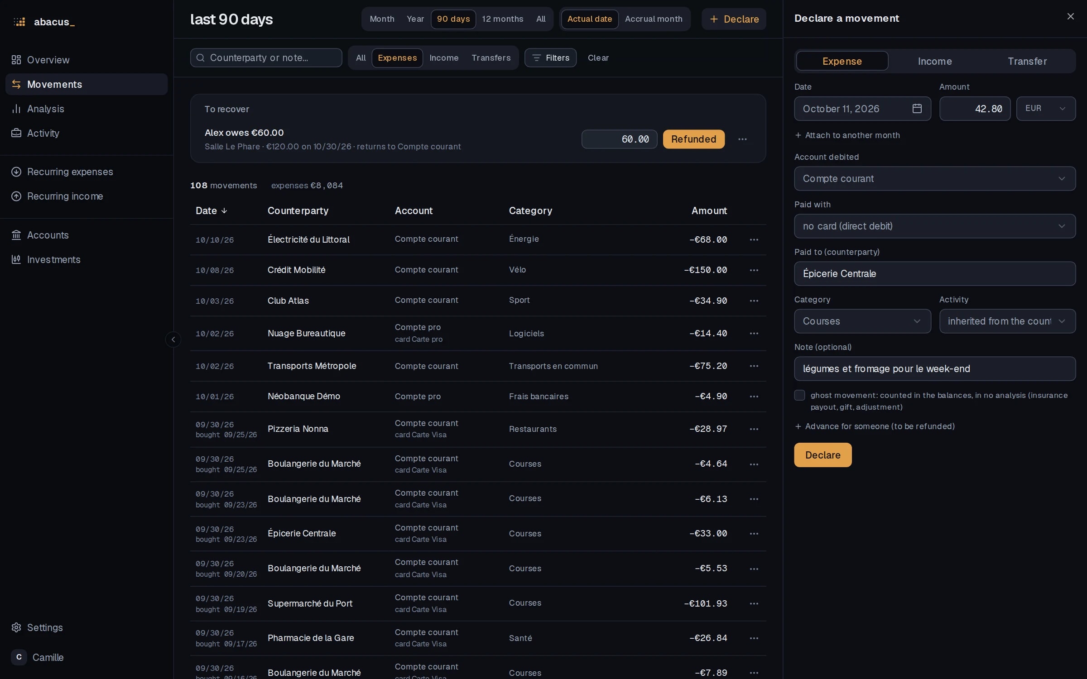
Task: Open the Analysis section in sidebar
Action: click(x=45, y=109)
